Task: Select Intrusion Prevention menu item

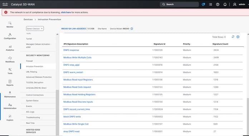Action: coord(35,66)
